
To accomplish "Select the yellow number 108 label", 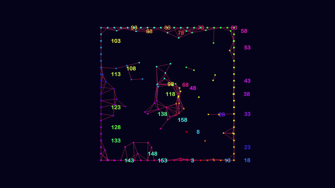I will [131, 69].
